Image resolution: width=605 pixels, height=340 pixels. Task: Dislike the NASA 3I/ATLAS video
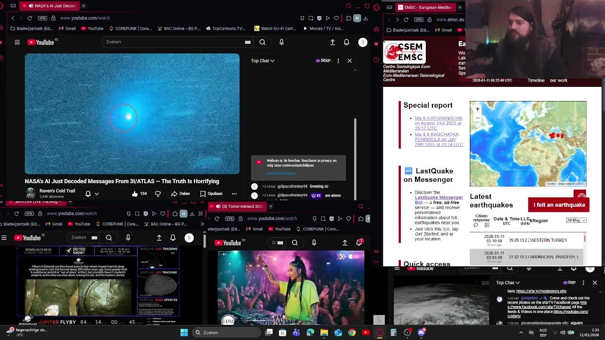(158, 194)
